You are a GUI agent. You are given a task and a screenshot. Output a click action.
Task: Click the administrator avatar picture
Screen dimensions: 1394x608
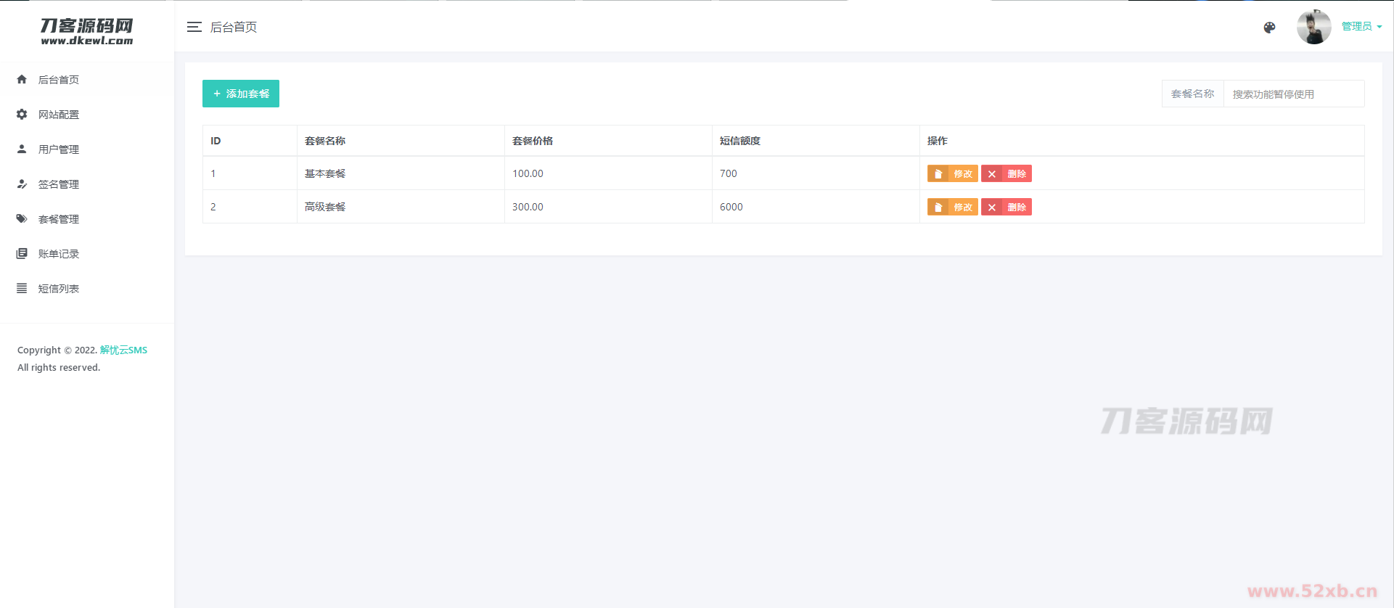[1313, 28]
